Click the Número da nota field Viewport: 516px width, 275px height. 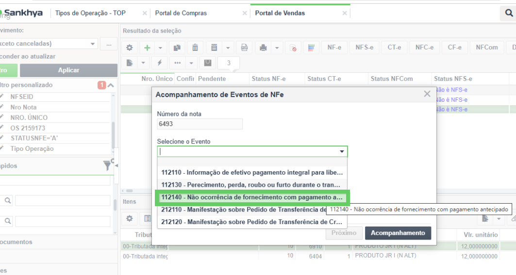[x=200, y=124]
